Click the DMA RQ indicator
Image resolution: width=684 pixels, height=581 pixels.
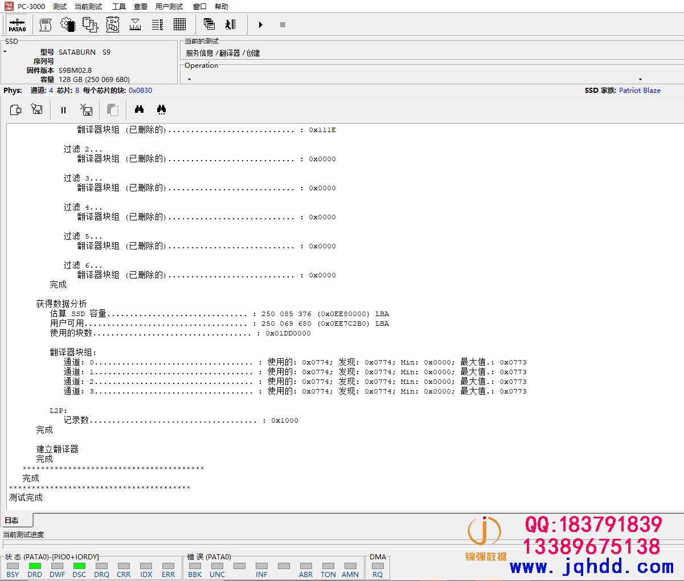tap(378, 566)
